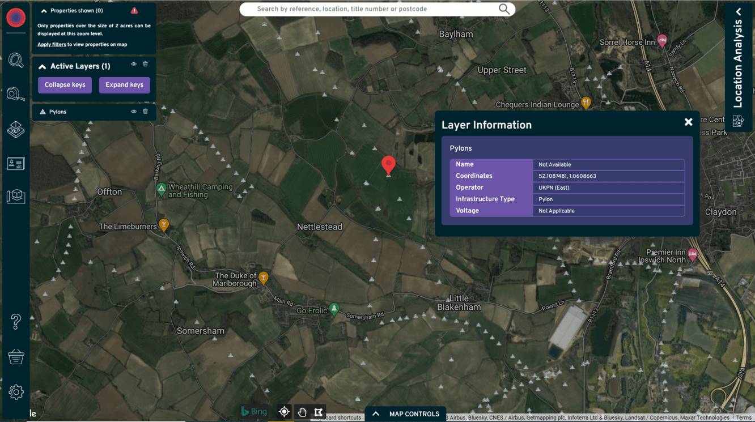Toggle visibility of the Pylons layer

[x=133, y=111]
